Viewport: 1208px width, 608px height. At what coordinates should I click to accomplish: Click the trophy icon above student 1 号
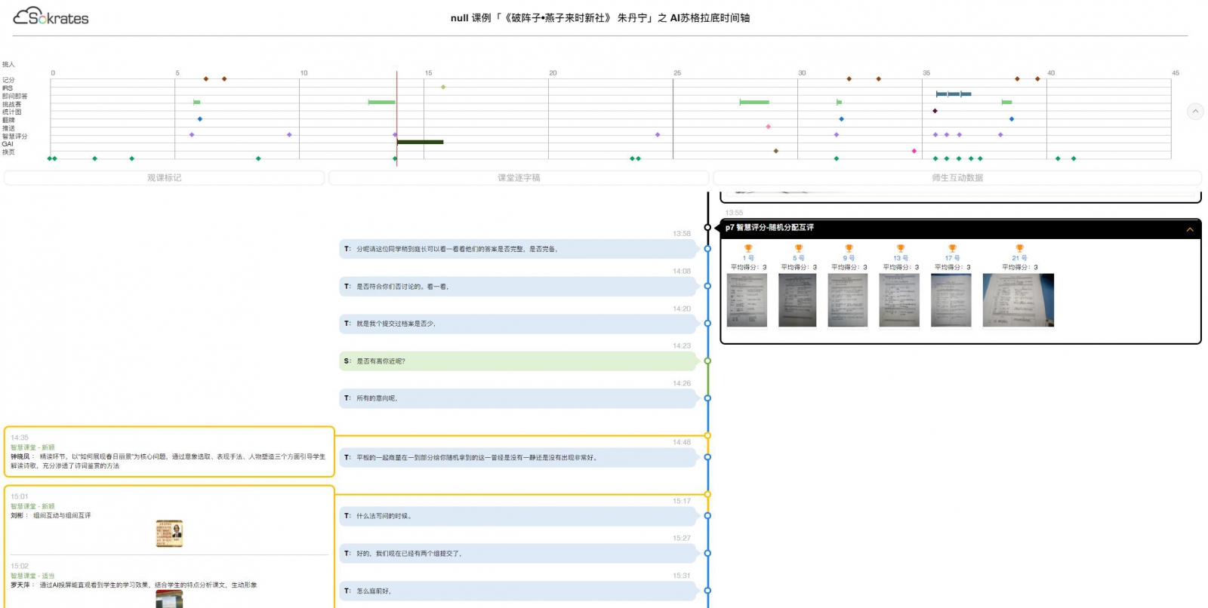(748, 248)
